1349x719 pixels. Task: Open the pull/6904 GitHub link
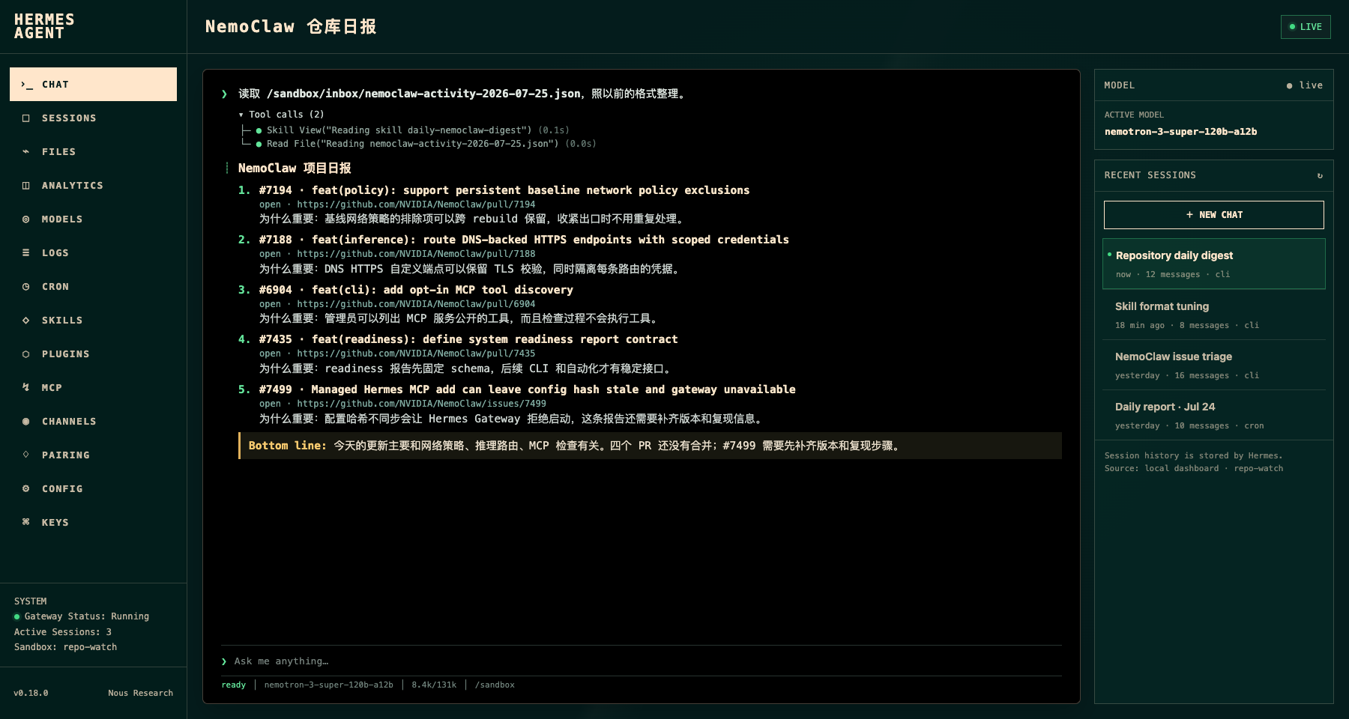click(x=416, y=304)
